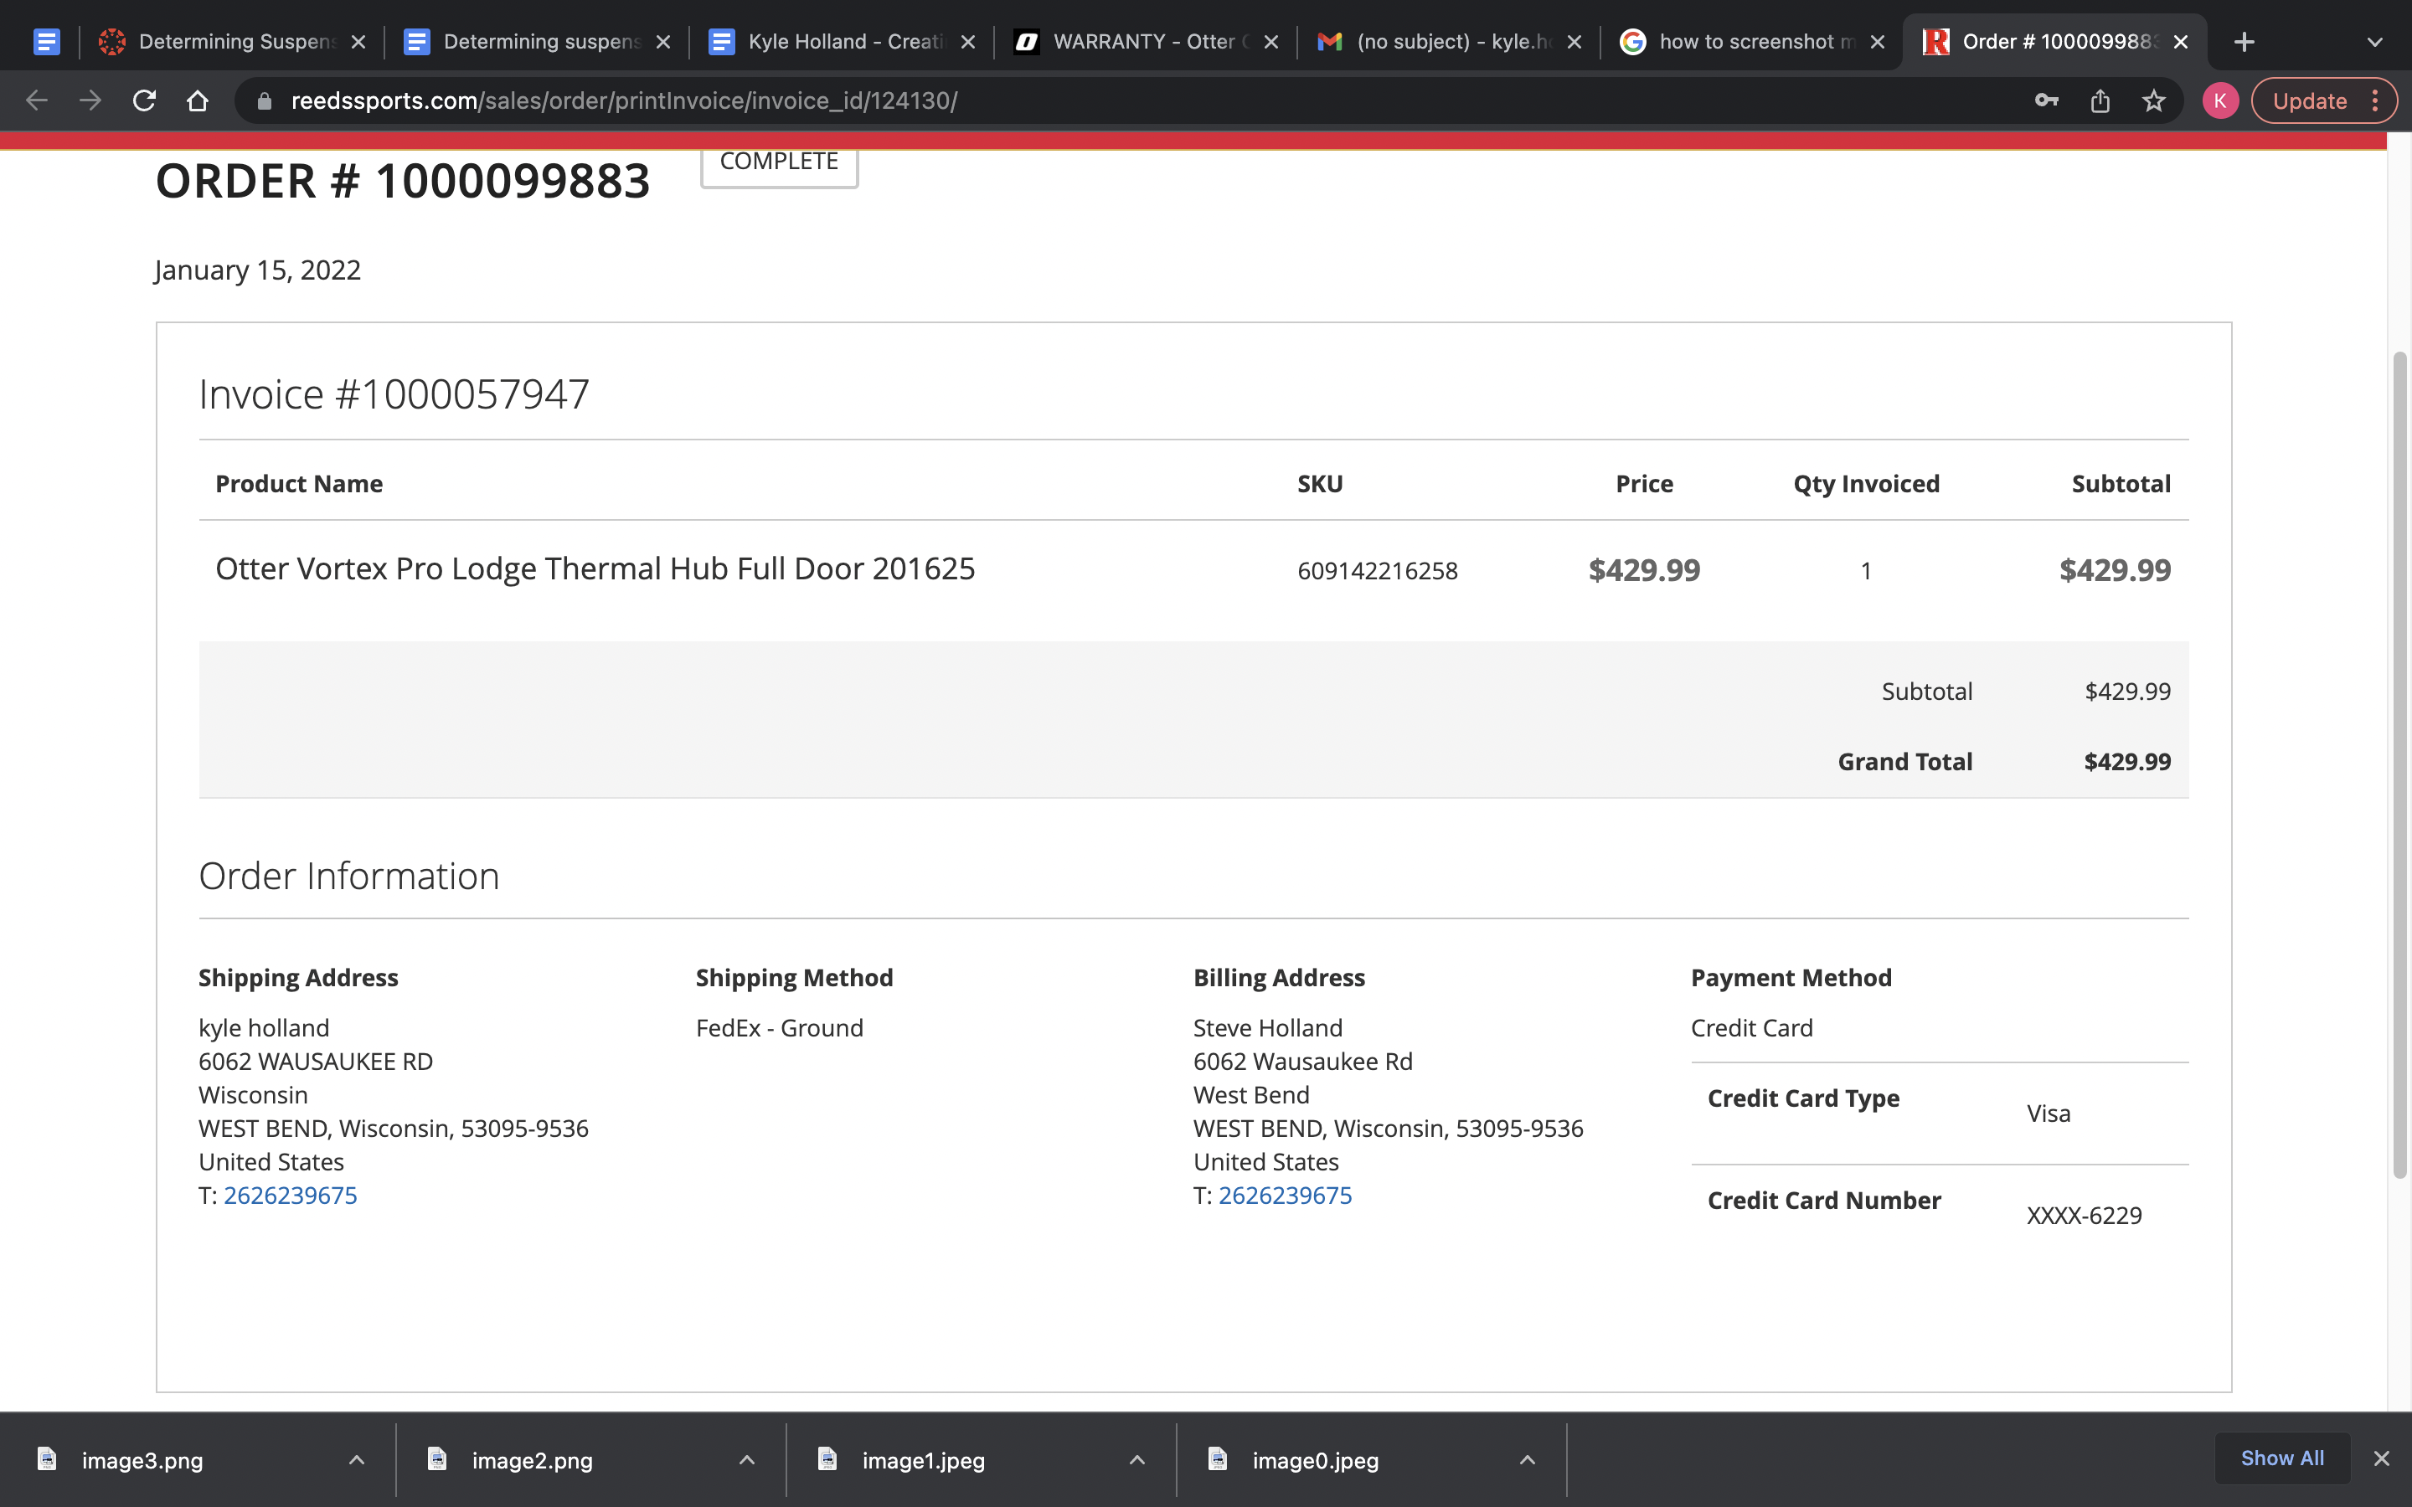The width and height of the screenshot is (2412, 1507).
Task: Click Show All downloads button
Action: (2281, 1458)
